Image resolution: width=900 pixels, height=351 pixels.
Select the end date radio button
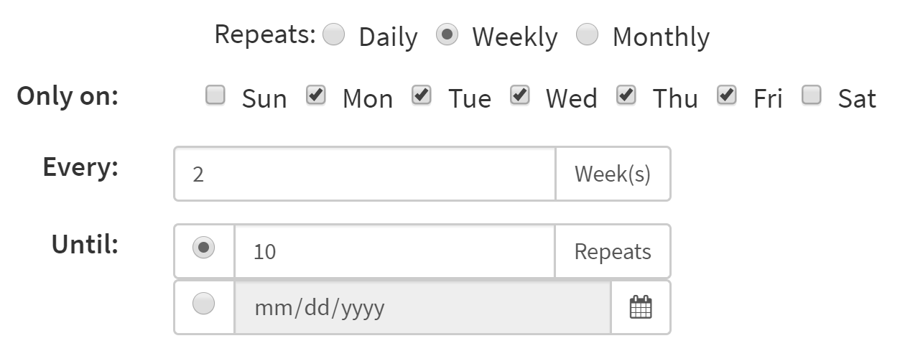[x=204, y=304]
